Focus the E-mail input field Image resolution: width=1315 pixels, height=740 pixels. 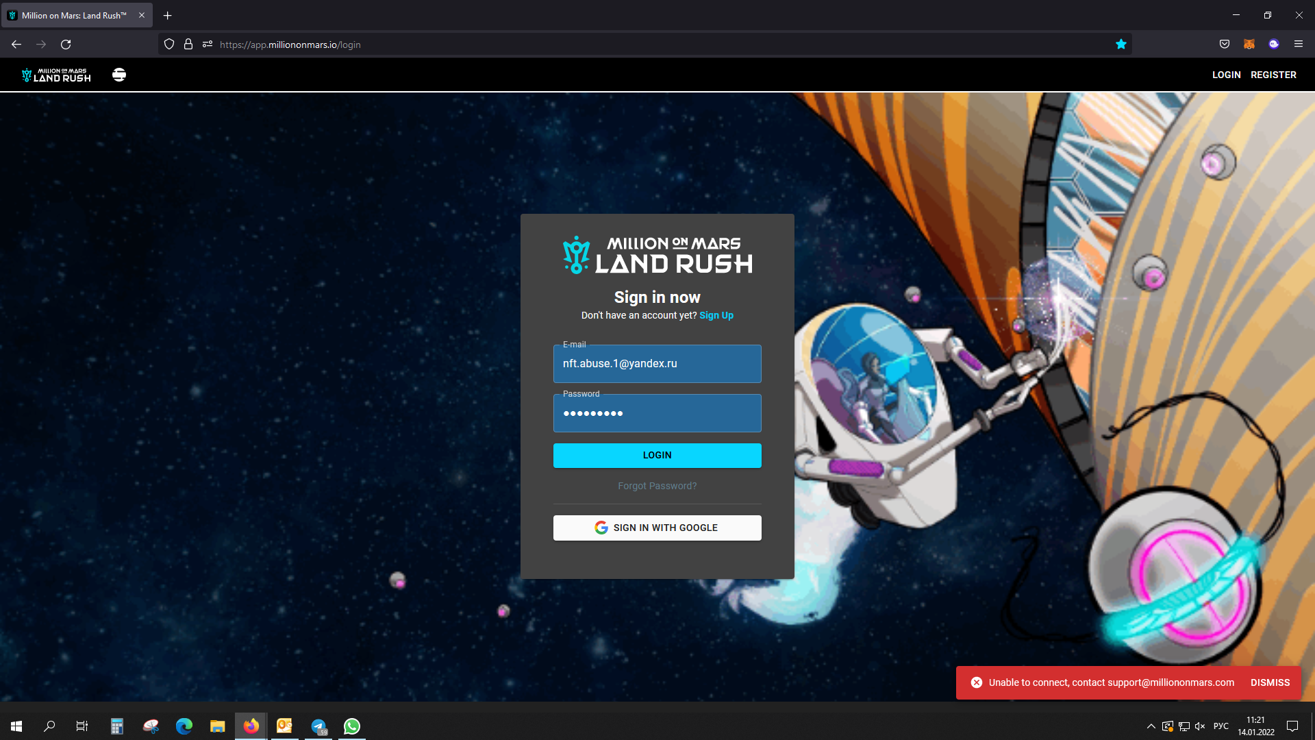(657, 364)
